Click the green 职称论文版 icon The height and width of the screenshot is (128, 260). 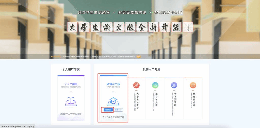coord(155,85)
